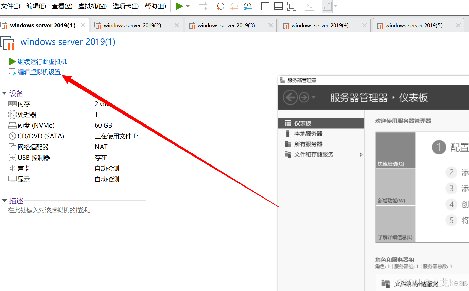Click the green power-on play toolbar button
The height and width of the screenshot is (291, 469).
pos(179,6)
